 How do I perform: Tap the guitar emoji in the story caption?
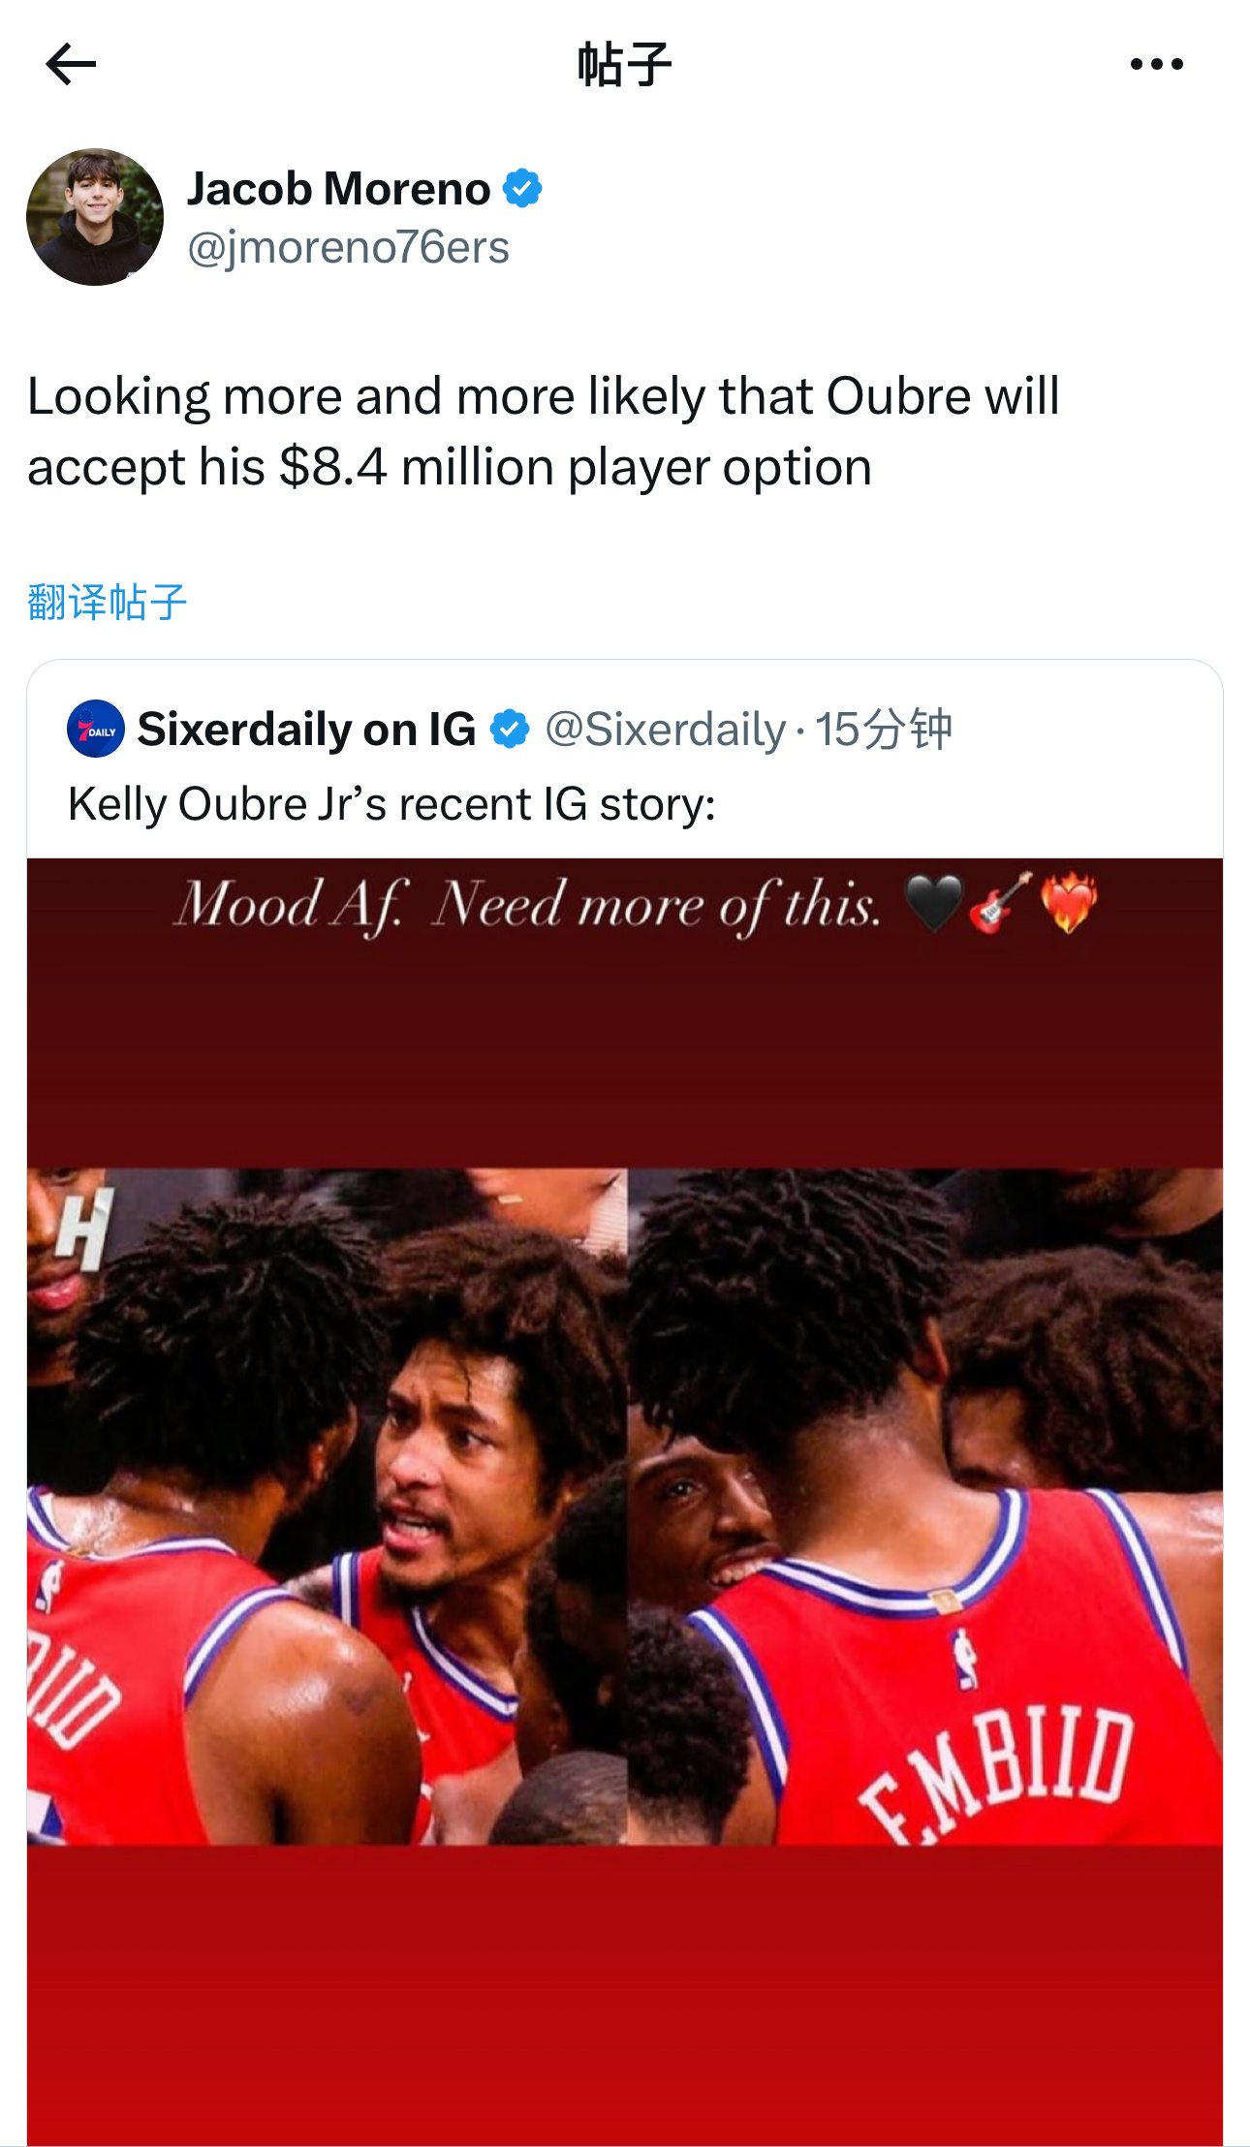coord(1000,903)
